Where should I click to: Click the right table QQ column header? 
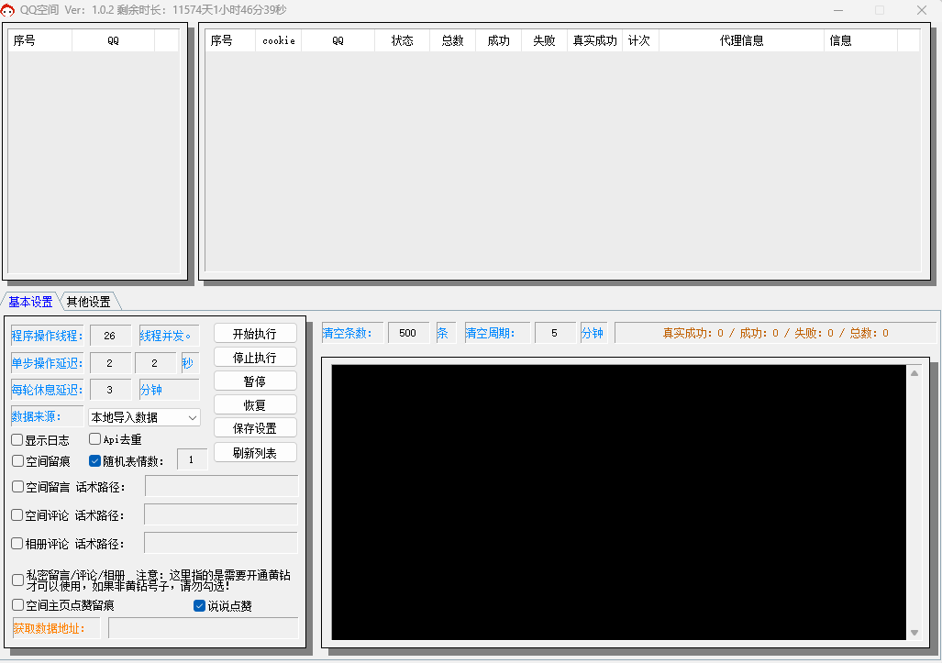338,40
